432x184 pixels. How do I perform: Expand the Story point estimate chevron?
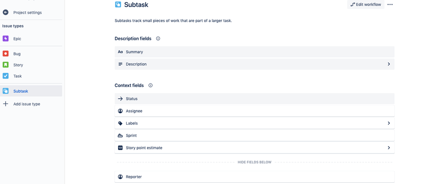tap(389, 148)
